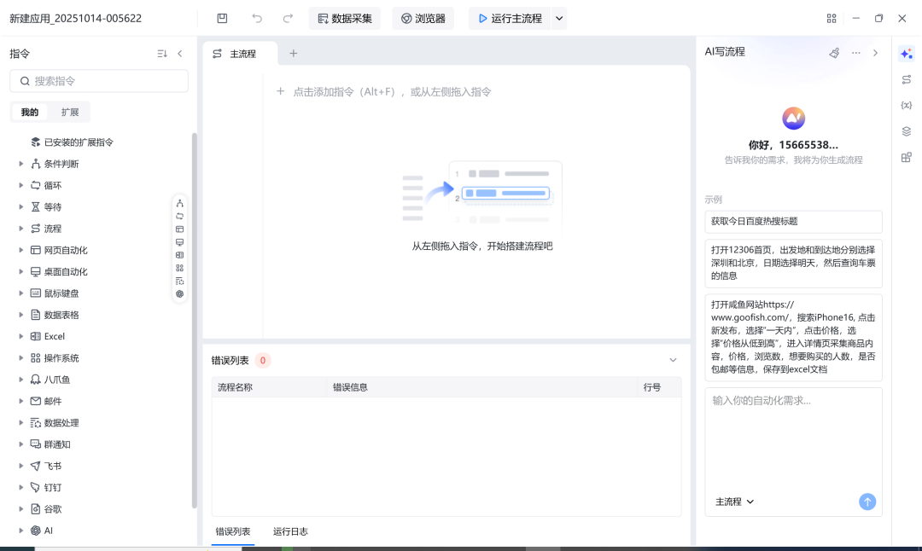This screenshot has width=922, height=551.
Task: Expand the 网页自动化 tree node
Action: coord(21,250)
